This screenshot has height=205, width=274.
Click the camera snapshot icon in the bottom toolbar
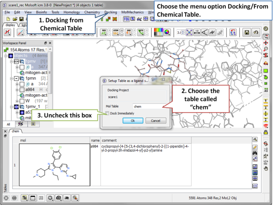coord(58,198)
